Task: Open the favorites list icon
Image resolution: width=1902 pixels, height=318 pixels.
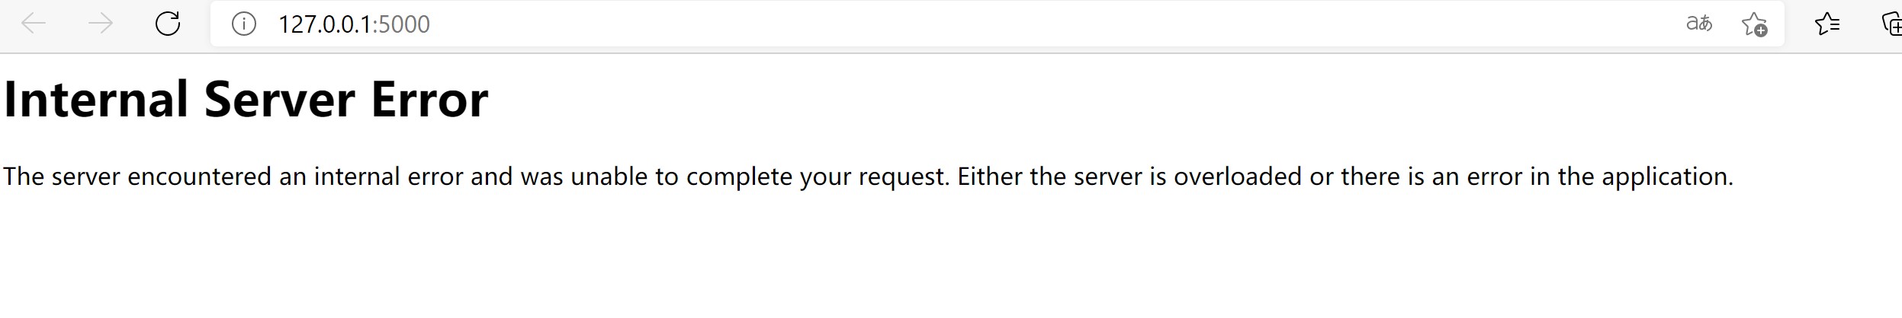Action: pyautogui.click(x=1827, y=24)
